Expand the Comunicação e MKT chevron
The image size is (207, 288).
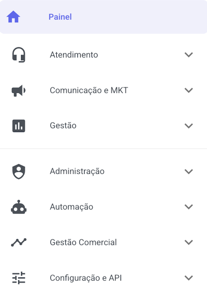tap(188, 91)
